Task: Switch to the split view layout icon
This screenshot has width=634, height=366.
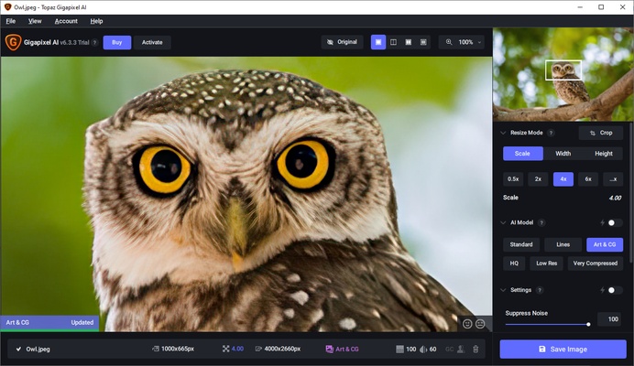Action: click(x=393, y=42)
